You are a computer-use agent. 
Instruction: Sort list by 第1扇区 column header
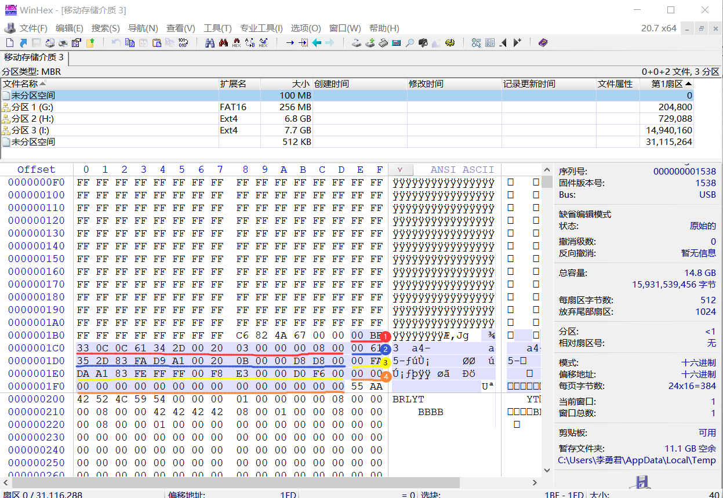tap(666, 84)
